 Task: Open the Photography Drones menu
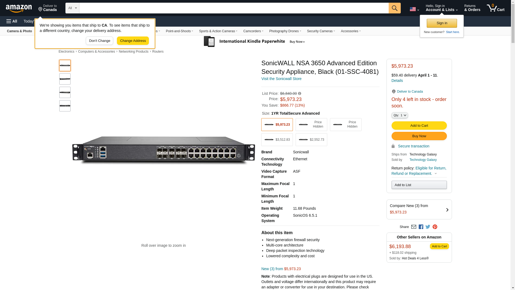285,31
